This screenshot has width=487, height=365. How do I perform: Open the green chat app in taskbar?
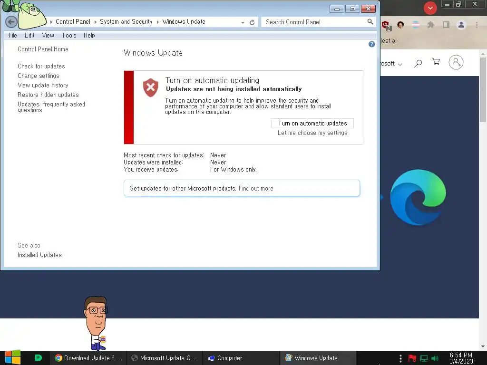[x=38, y=358]
